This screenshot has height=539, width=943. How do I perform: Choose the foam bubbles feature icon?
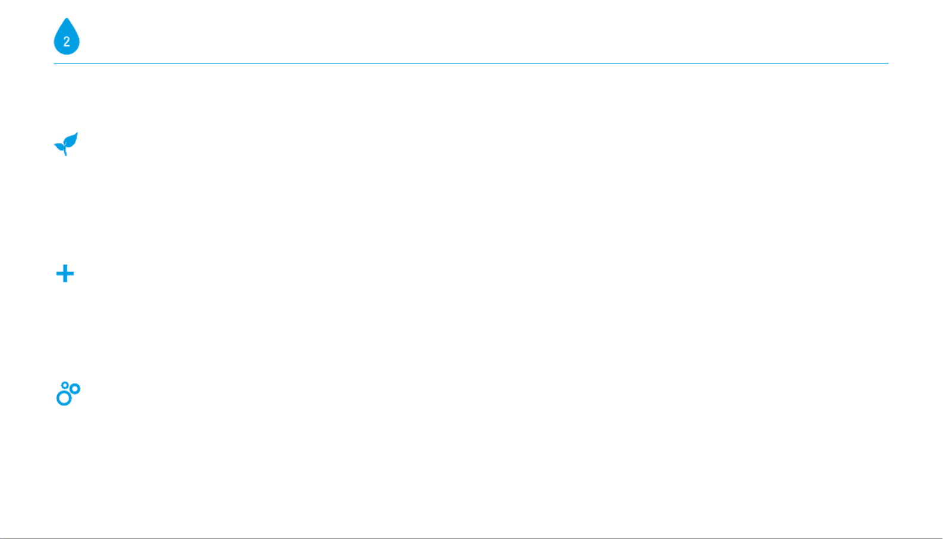[68, 394]
